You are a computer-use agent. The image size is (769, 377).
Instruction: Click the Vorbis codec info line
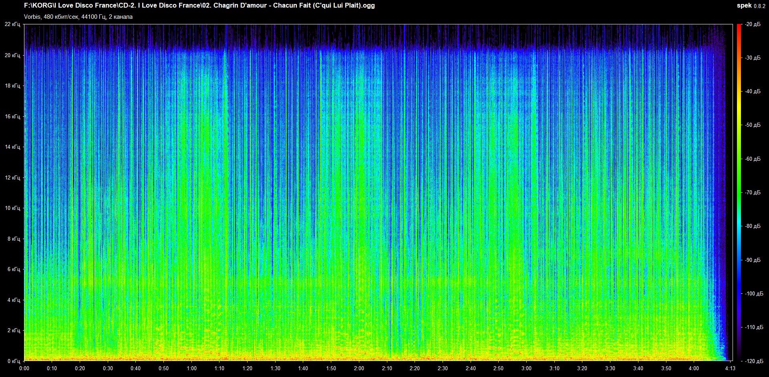click(x=78, y=17)
